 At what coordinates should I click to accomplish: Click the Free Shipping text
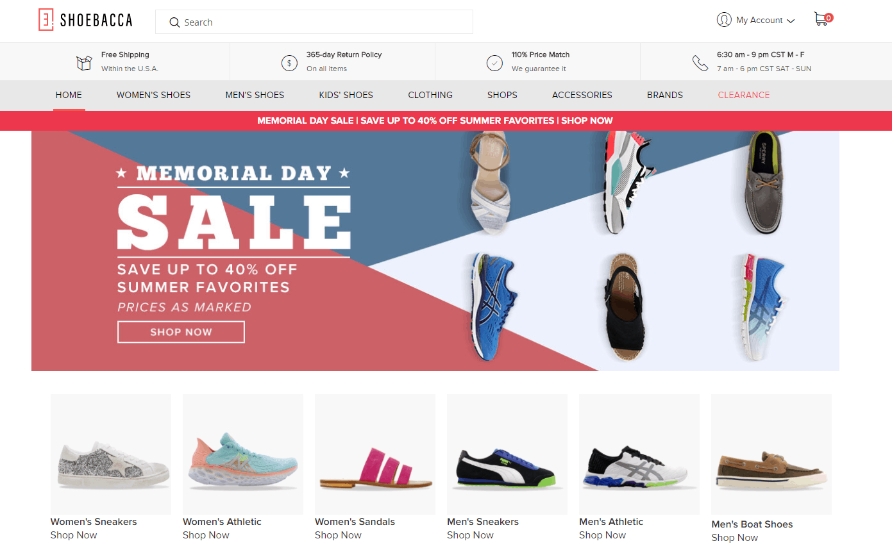tap(125, 54)
